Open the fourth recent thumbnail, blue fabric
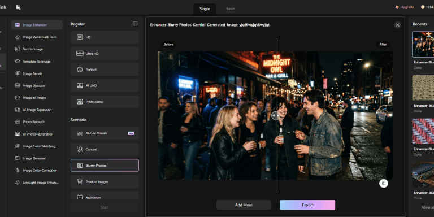The height and width of the screenshot is (217, 434). 423,175
